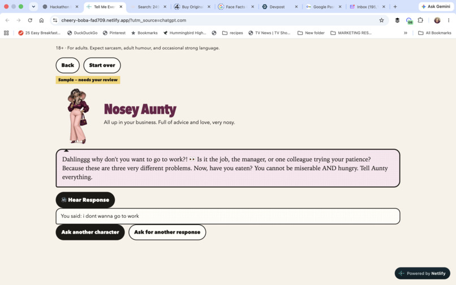The height and width of the screenshot is (285, 456).
Task: Click the Back button on page
Action: [x=67, y=65]
